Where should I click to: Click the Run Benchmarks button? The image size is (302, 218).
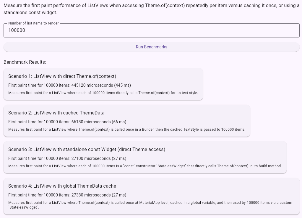151,47
